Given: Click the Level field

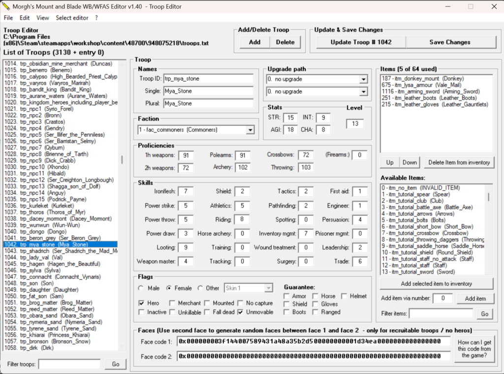Looking at the screenshot, I should tap(355, 124).
